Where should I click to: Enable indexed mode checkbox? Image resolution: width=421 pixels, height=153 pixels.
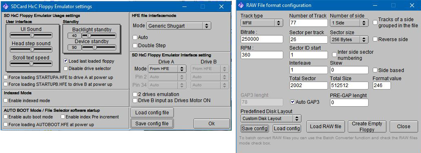click(x=6, y=101)
